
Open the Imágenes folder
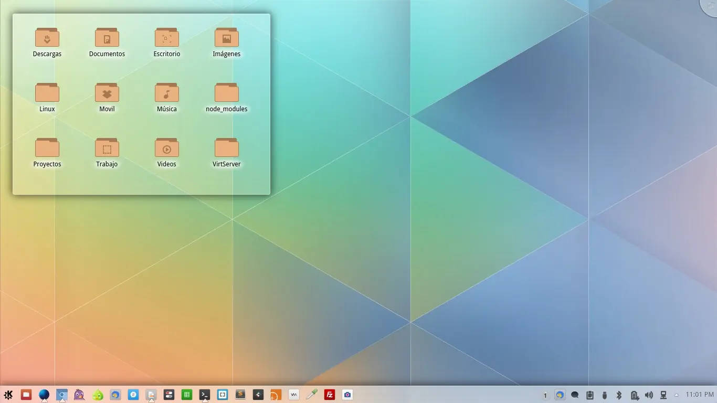(227, 43)
